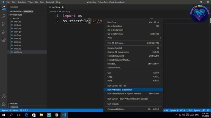Open the File menu
The width and height of the screenshot is (211, 118).
coord(8,2)
